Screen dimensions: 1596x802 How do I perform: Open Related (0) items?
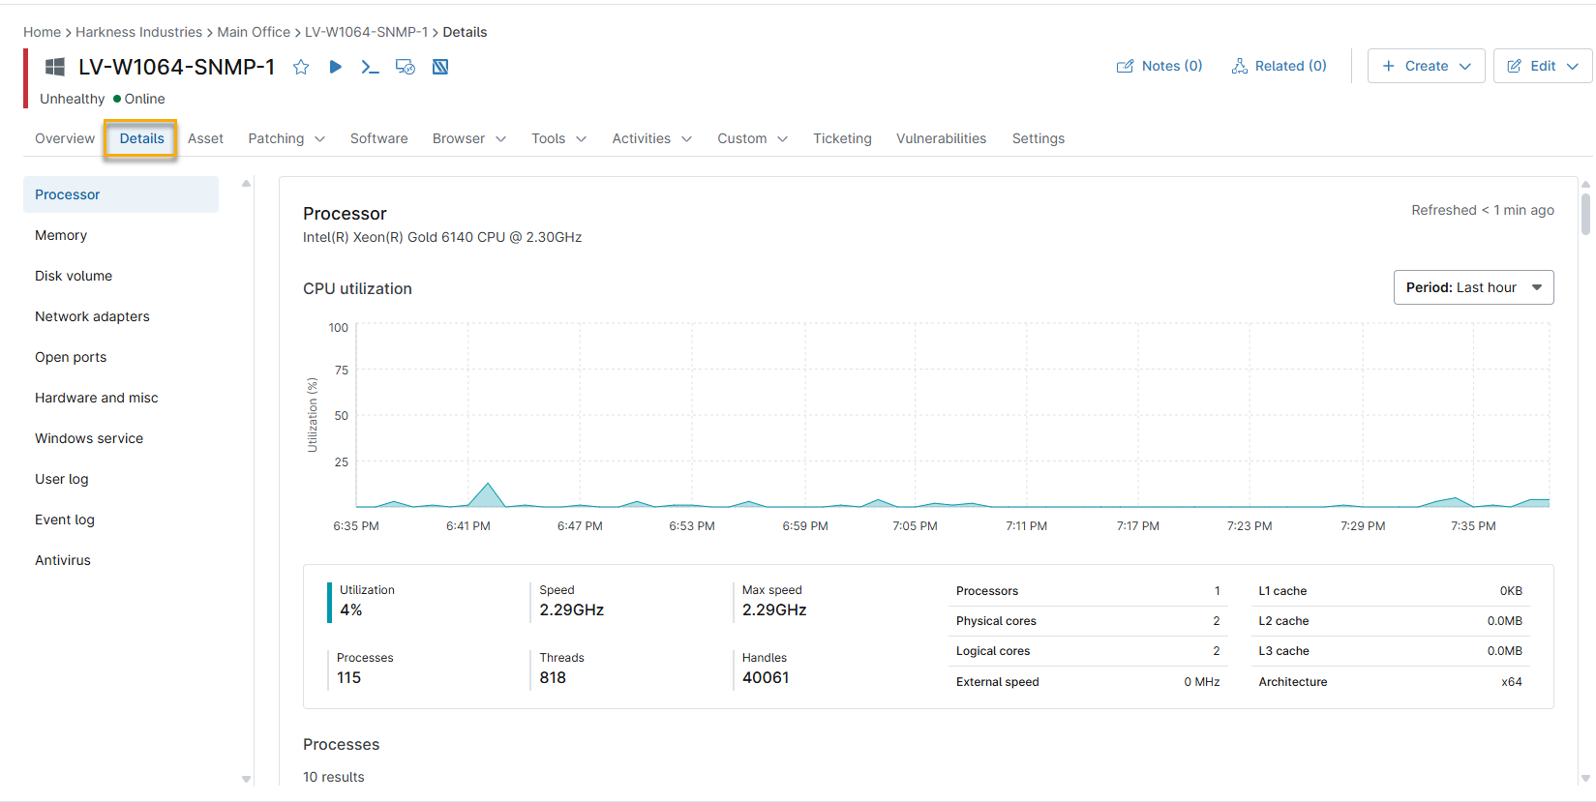(1279, 66)
